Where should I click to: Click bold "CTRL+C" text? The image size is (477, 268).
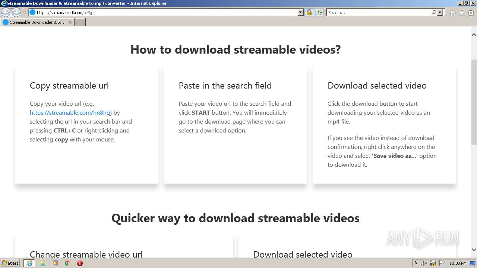[64, 130]
